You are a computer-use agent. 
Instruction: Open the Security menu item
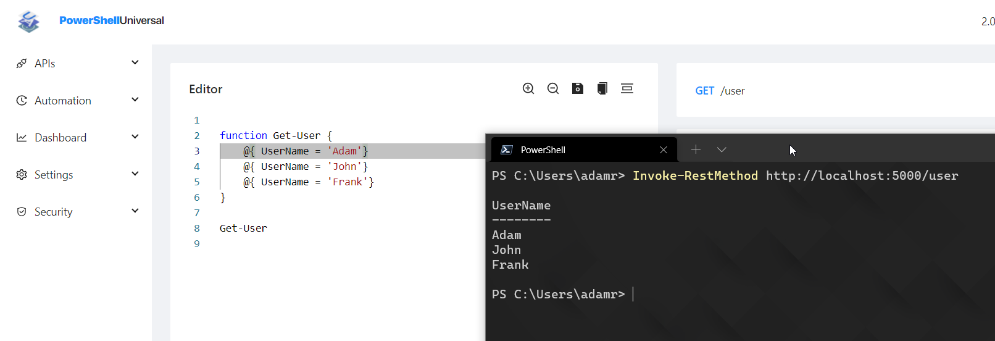(54, 212)
